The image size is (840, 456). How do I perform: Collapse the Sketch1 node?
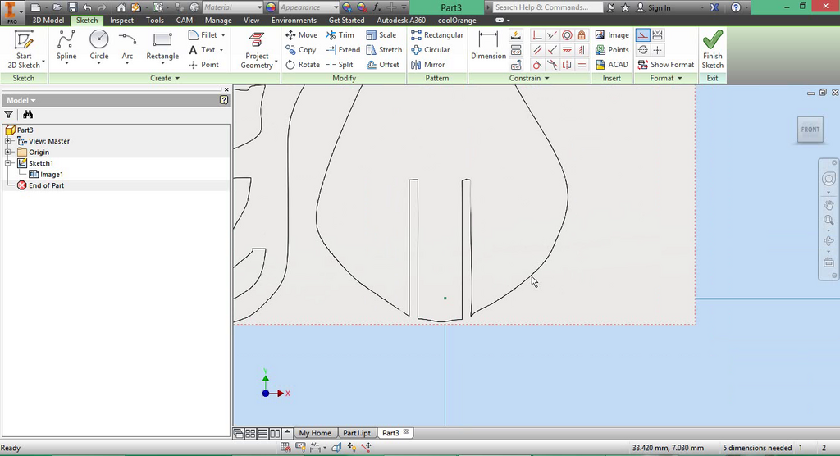[8, 163]
